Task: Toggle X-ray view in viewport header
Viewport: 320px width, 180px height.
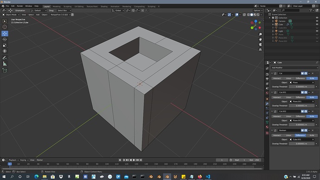Action: tap(244, 15)
